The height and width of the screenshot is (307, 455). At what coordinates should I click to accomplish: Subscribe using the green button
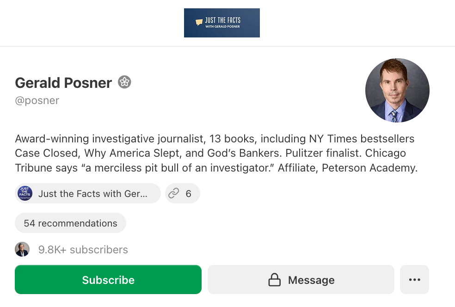point(108,279)
